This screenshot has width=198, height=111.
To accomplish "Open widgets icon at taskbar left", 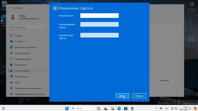I will tap(4, 108).
